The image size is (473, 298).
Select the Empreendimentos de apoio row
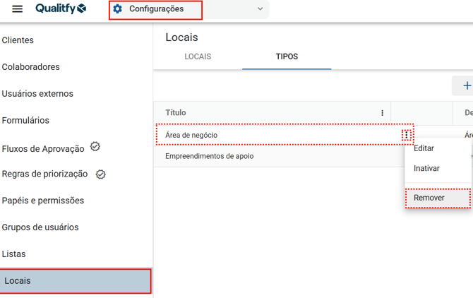point(209,156)
